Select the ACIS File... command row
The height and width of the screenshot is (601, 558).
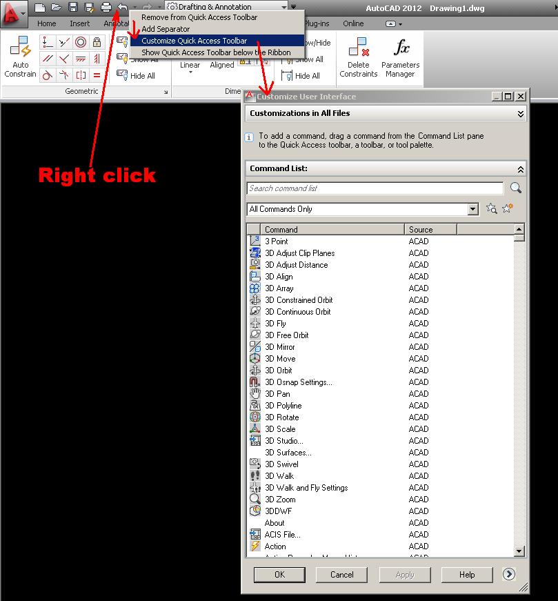click(381, 534)
